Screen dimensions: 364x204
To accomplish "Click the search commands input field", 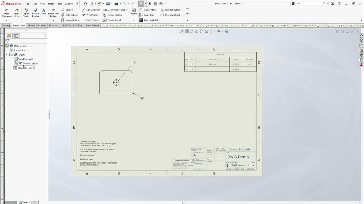I will click(309, 3).
